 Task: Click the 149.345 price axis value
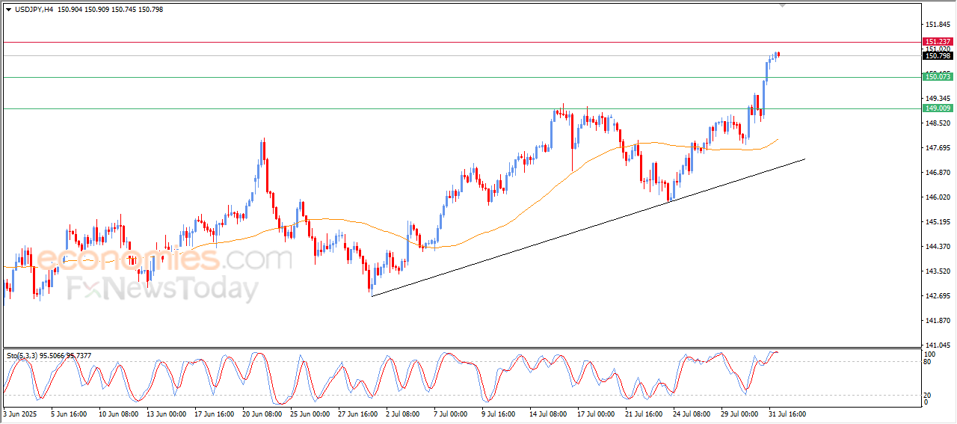938,98
